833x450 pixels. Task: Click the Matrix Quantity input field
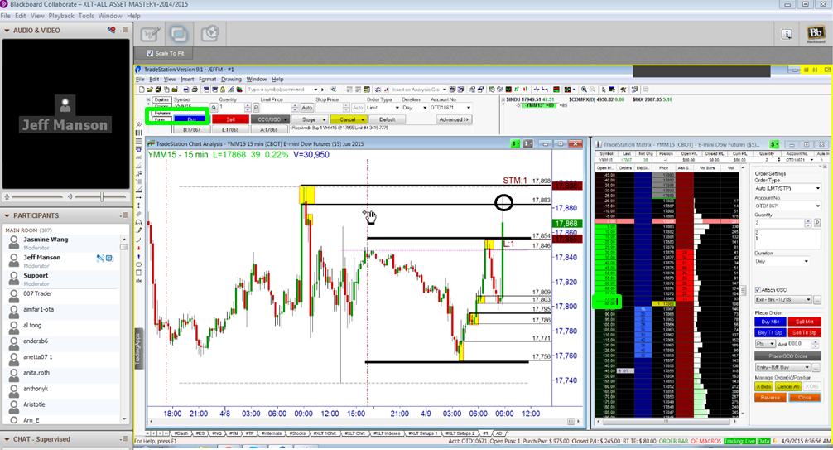coord(780,223)
